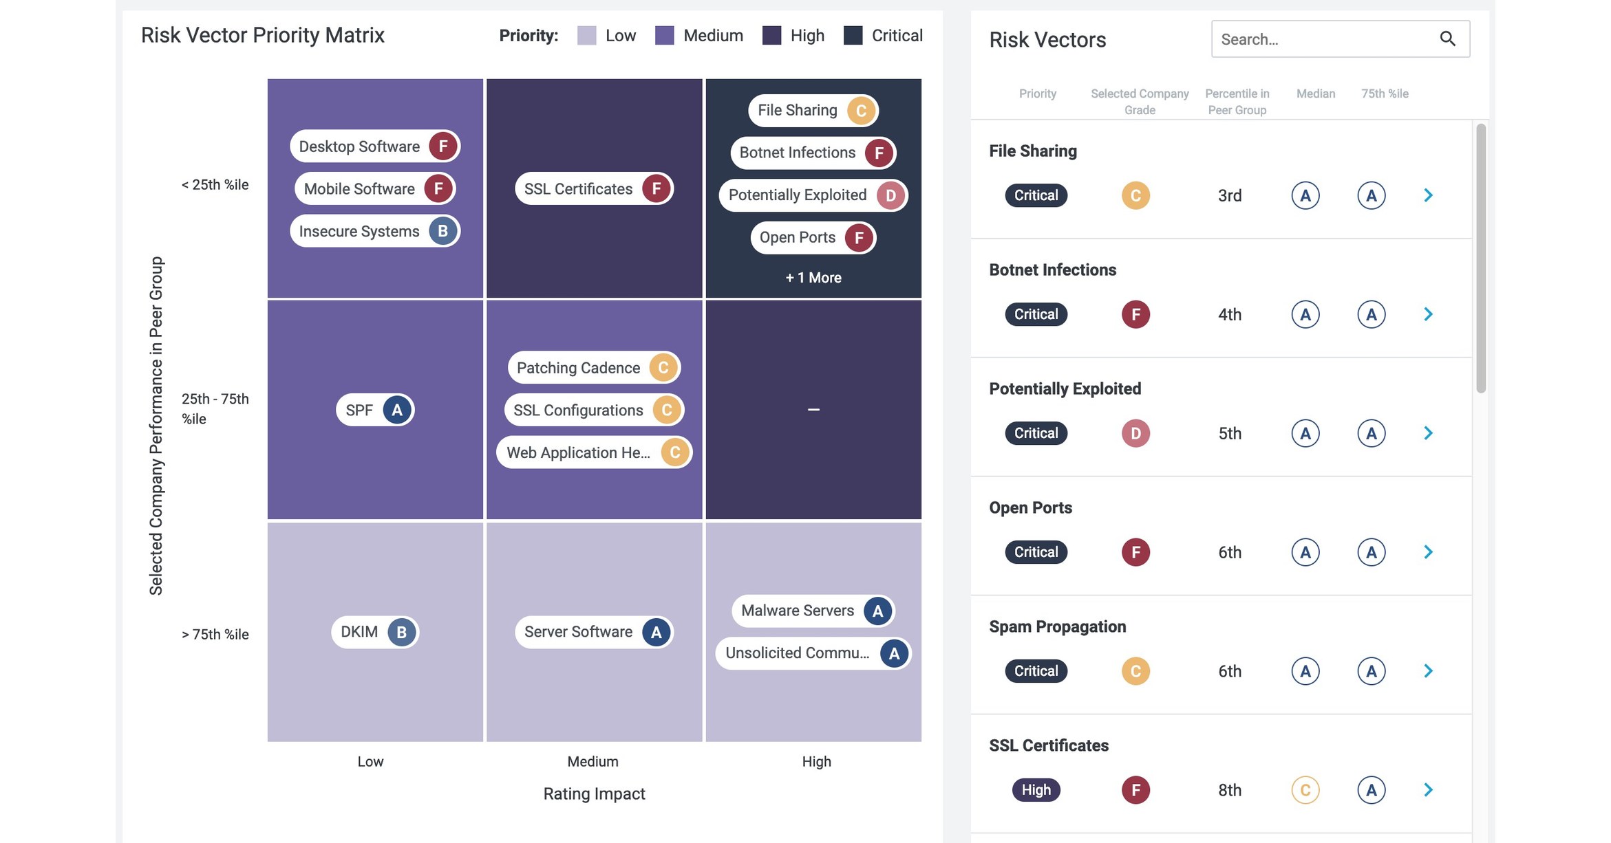
Task: Open the SSL Certificates row chevron
Action: [x=1428, y=790]
